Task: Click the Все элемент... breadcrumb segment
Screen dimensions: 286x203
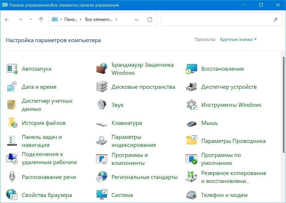Action: coord(99,19)
